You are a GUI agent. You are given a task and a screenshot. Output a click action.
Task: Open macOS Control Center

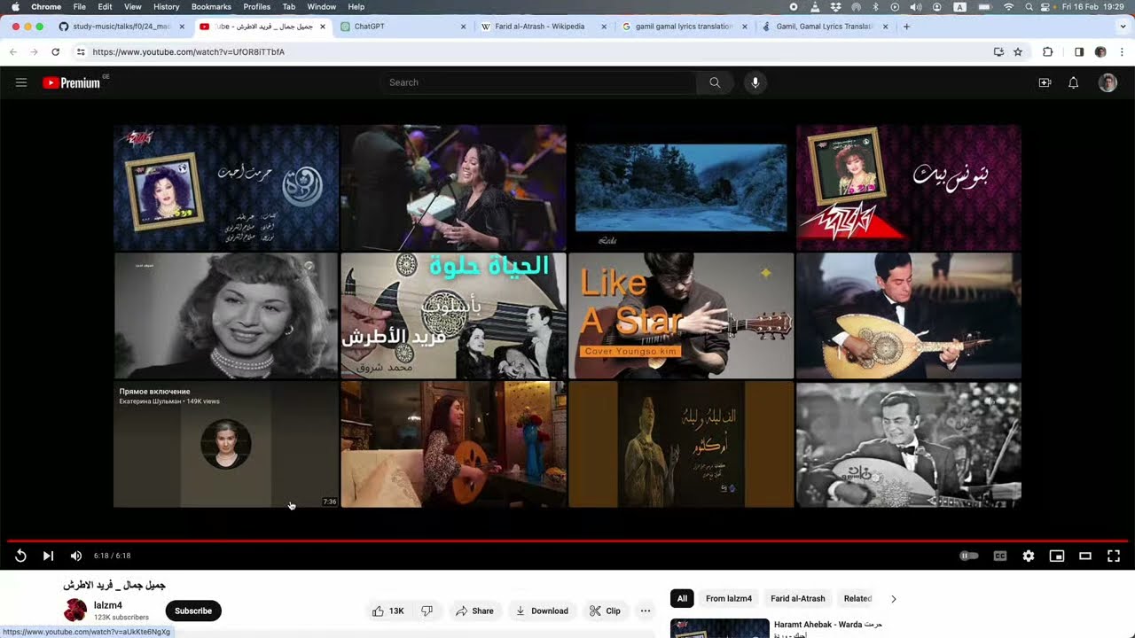[1046, 7]
